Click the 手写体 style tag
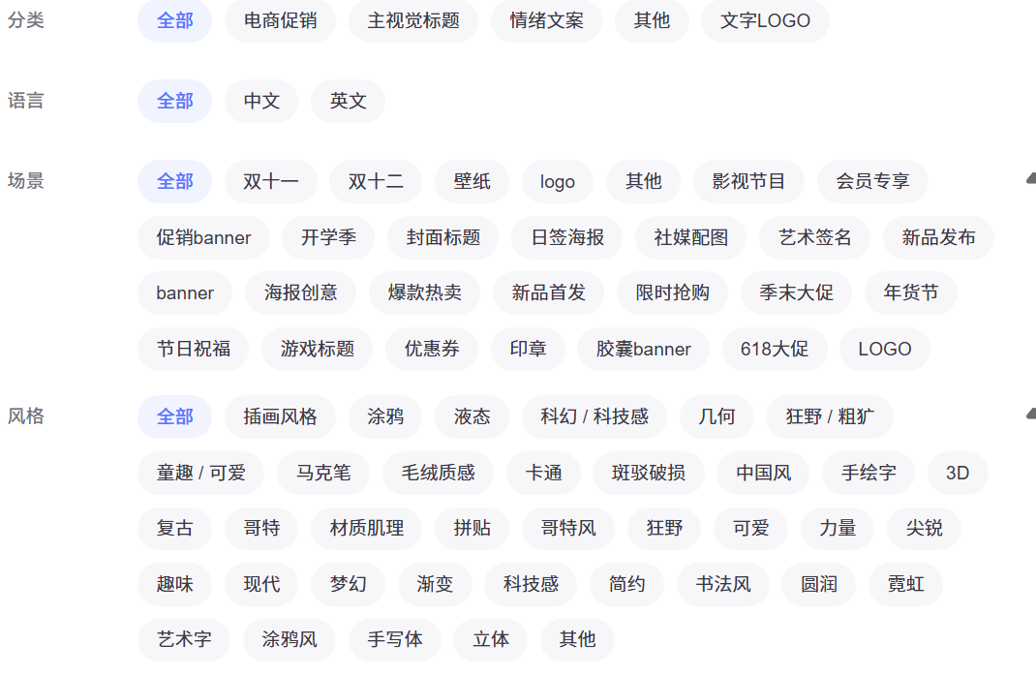Viewport: 1036px width, 676px height. pyautogui.click(x=394, y=639)
